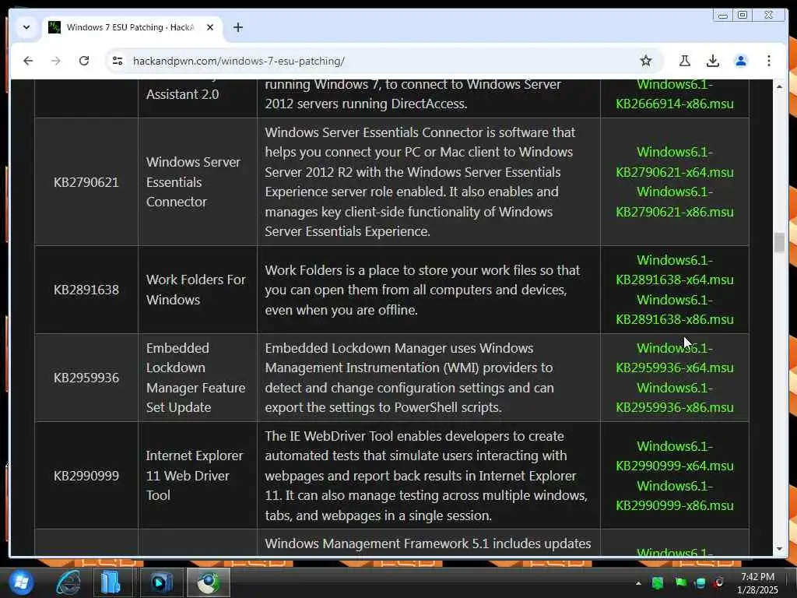Click the Work Folders description text
This screenshot has width=797, height=598.
coord(423,290)
